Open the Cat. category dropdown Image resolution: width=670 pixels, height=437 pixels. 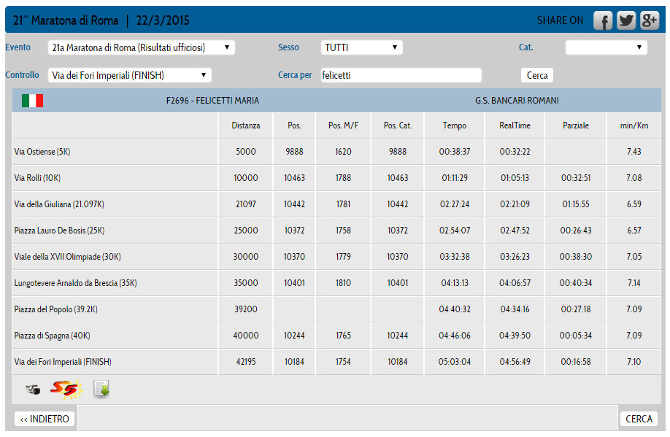coord(606,47)
